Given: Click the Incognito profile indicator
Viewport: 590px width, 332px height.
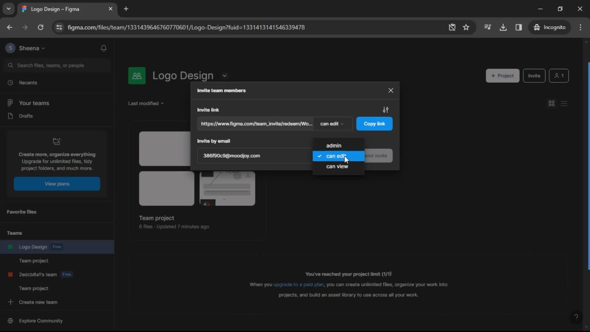Looking at the screenshot, I should click(x=549, y=27).
